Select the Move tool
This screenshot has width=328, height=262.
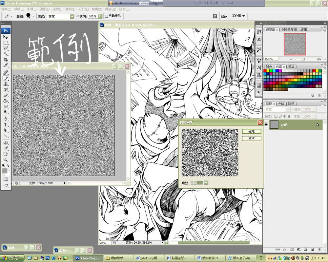[6, 37]
